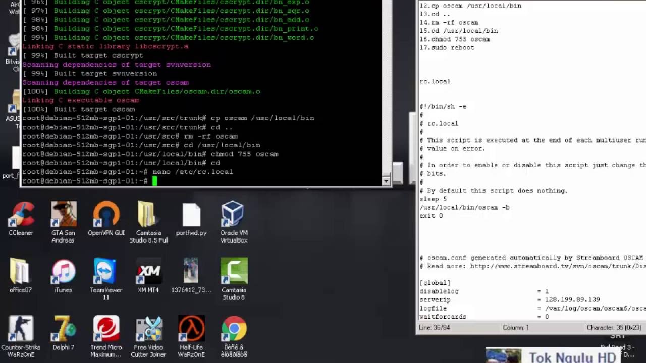The width and height of the screenshot is (646, 363).
Task: Open Free Video Cutter Joiner shortcut
Action: [x=148, y=336]
